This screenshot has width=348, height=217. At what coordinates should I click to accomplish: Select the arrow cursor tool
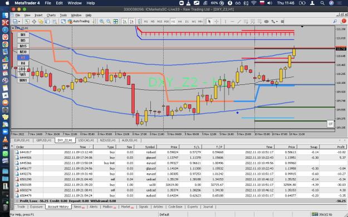[x=209, y=22]
